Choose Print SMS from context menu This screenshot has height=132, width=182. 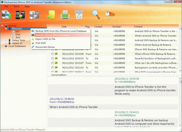pos(61,43)
